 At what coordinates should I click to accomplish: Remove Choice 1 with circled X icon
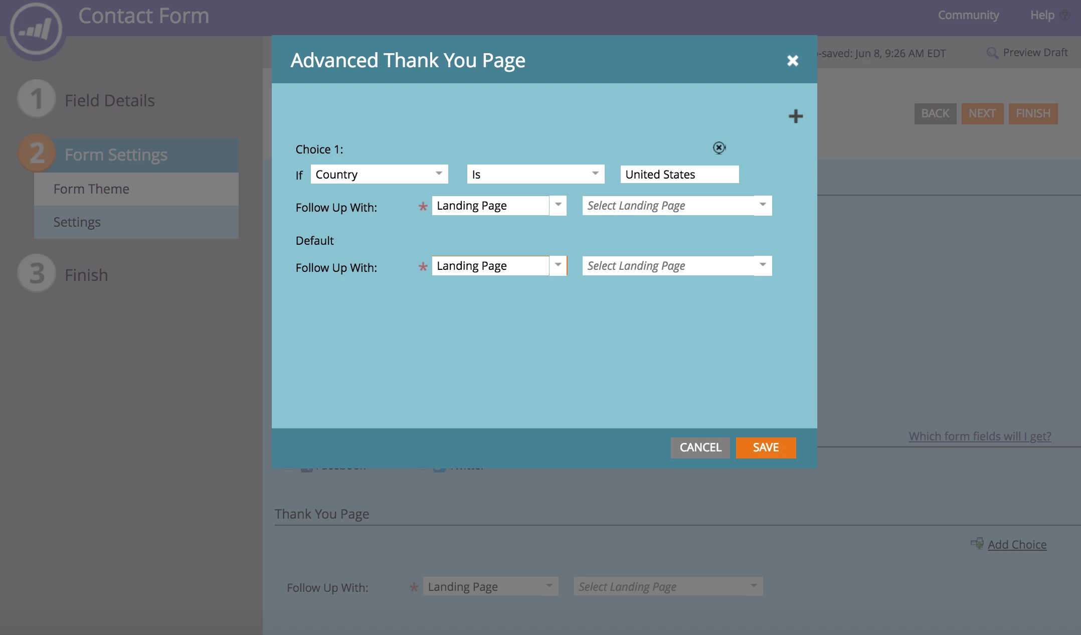click(719, 148)
